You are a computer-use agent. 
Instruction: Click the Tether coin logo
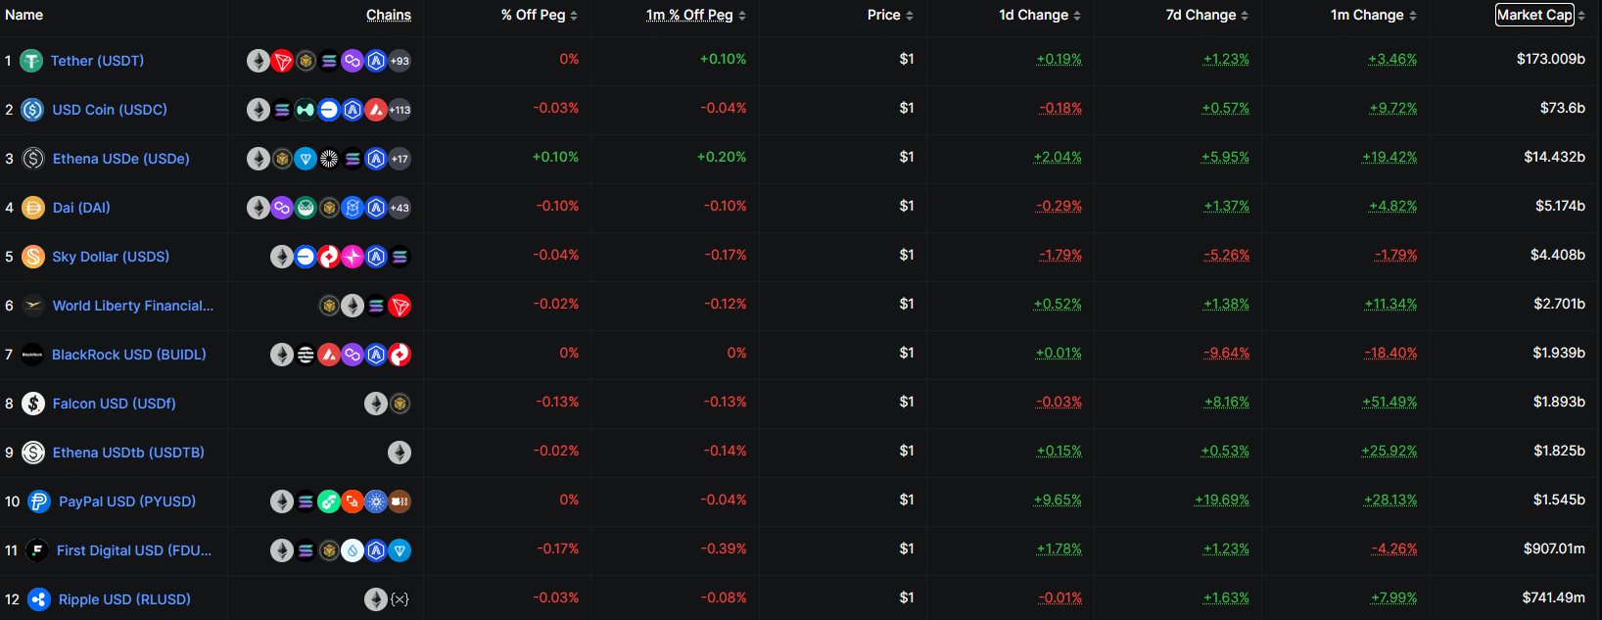tap(31, 61)
